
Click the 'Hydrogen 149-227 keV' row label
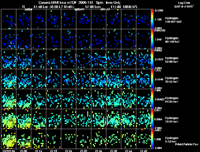(173, 20)
